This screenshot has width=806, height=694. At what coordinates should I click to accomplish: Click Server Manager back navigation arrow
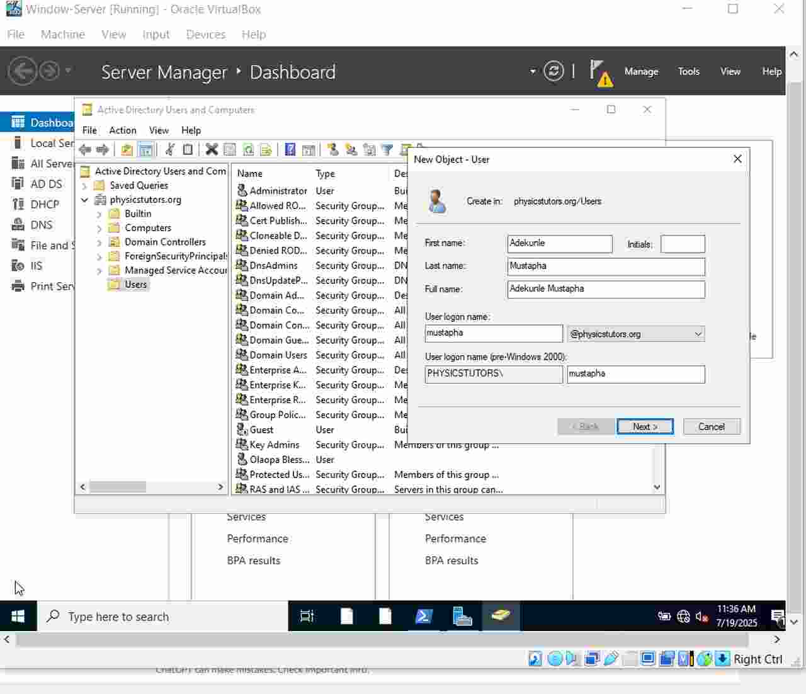click(23, 71)
